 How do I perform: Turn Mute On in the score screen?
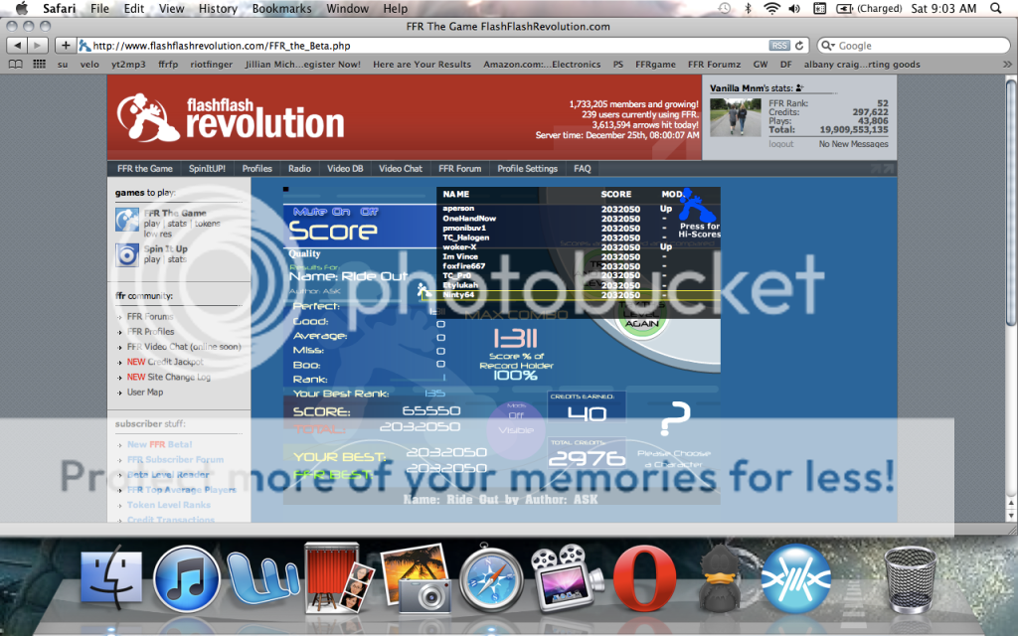click(x=321, y=212)
